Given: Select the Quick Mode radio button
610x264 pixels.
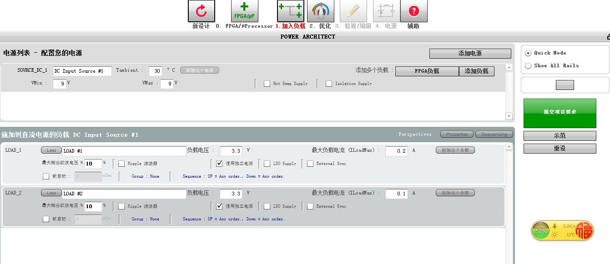Looking at the screenshot, I should [528, 53].
